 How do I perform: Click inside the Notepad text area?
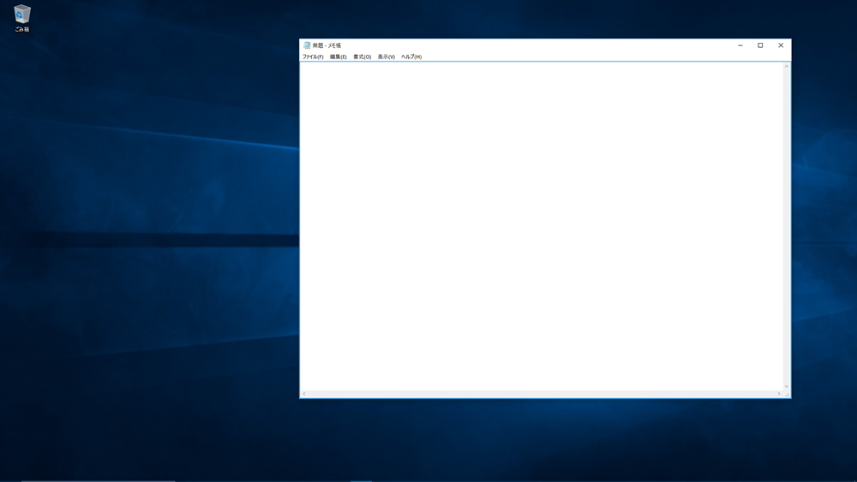(542, 226)
